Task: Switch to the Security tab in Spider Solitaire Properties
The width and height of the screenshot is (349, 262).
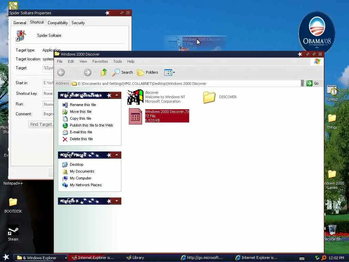Action: coord(78,23)
